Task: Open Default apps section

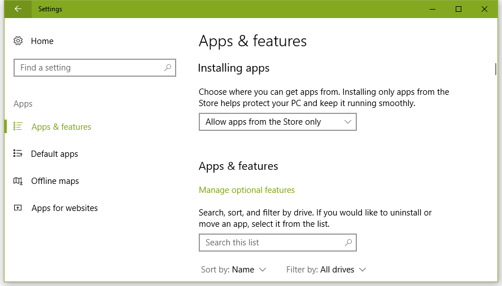Action: coord(54,154)
